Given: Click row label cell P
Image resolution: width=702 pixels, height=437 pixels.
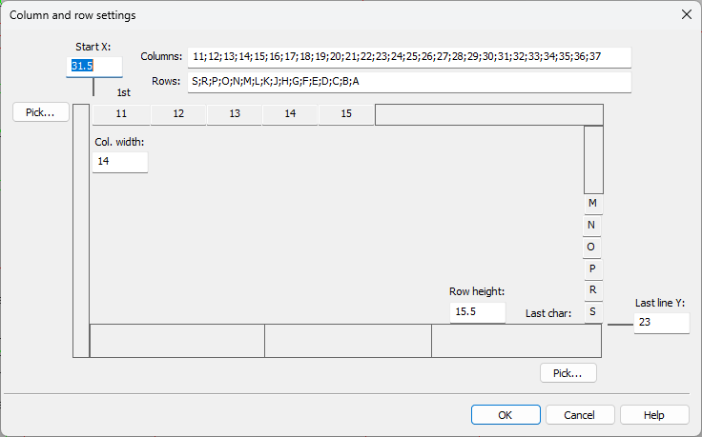Looking at the screenshot, I should click(x=592, y=268).
